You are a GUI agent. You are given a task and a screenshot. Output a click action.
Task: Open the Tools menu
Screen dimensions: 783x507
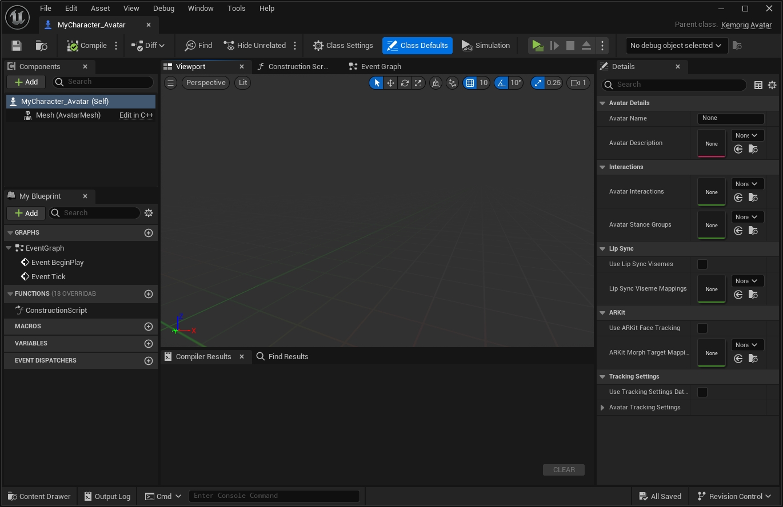click(236, 9)
